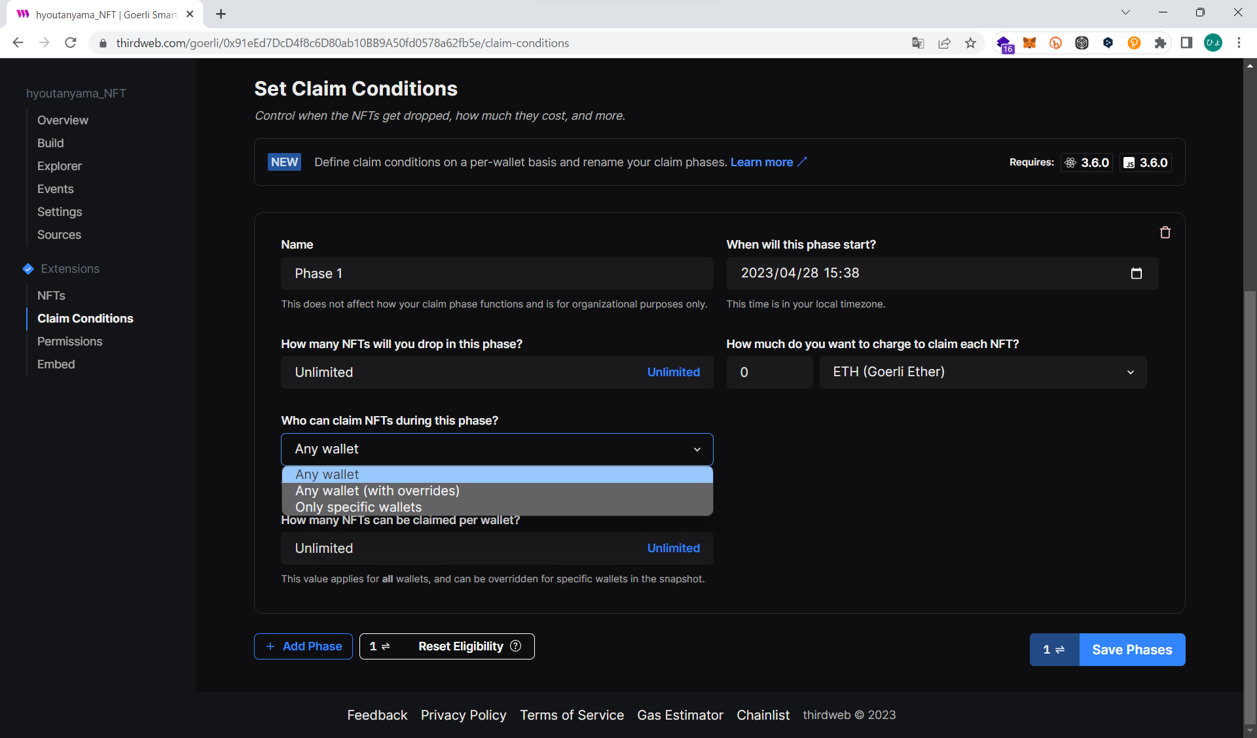Click the Reset Eligibility help icon
This screenshot has height=738, width=1257.
pos(516,646)
